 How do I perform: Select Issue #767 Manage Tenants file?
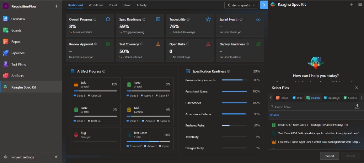(x=316, y=125)
